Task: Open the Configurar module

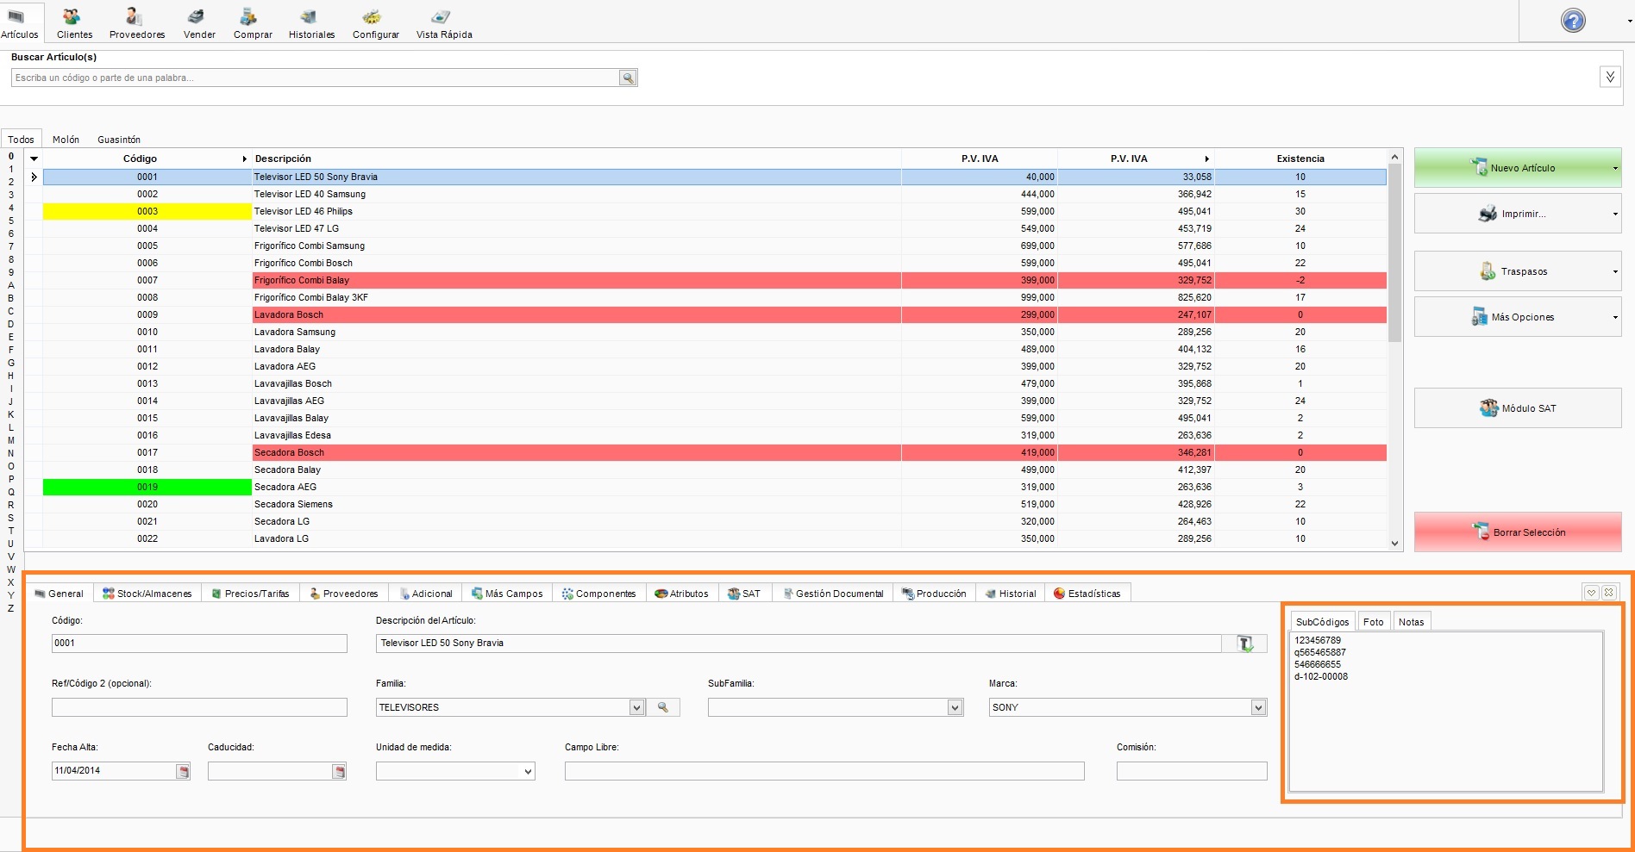Action: 375,22
